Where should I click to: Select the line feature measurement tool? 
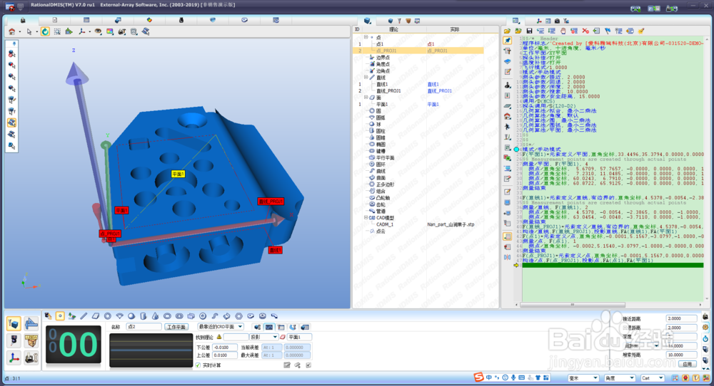84,316
